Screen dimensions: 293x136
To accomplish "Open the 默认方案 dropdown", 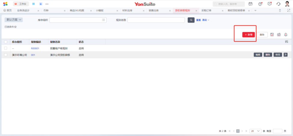I will (x=14, y=20).
